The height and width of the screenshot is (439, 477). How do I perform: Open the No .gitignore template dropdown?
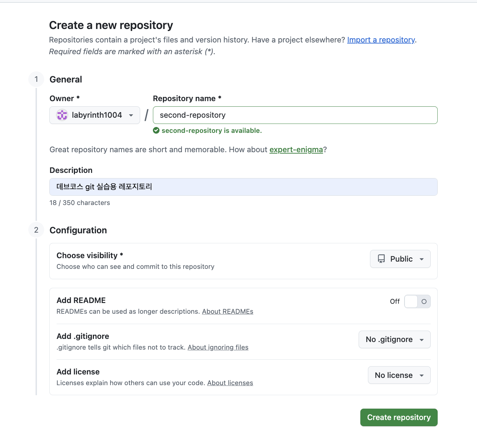point(395,340)
